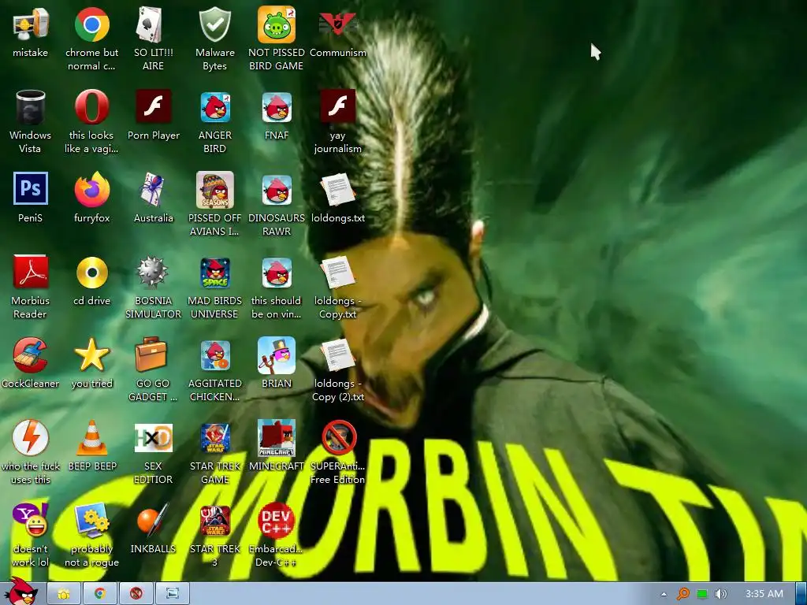
Task: Open the 'mistake' computer icon
Action: coord(31,24)
